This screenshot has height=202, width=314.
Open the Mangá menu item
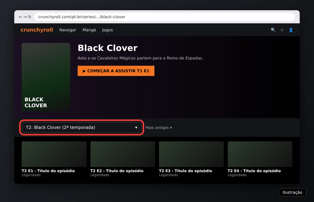point(89,30)
